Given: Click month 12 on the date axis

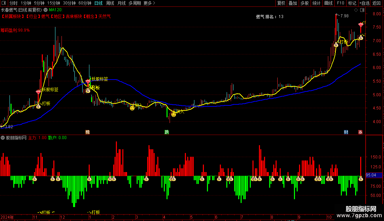Looking at the screenshot, I should click(x=63, y=217).
